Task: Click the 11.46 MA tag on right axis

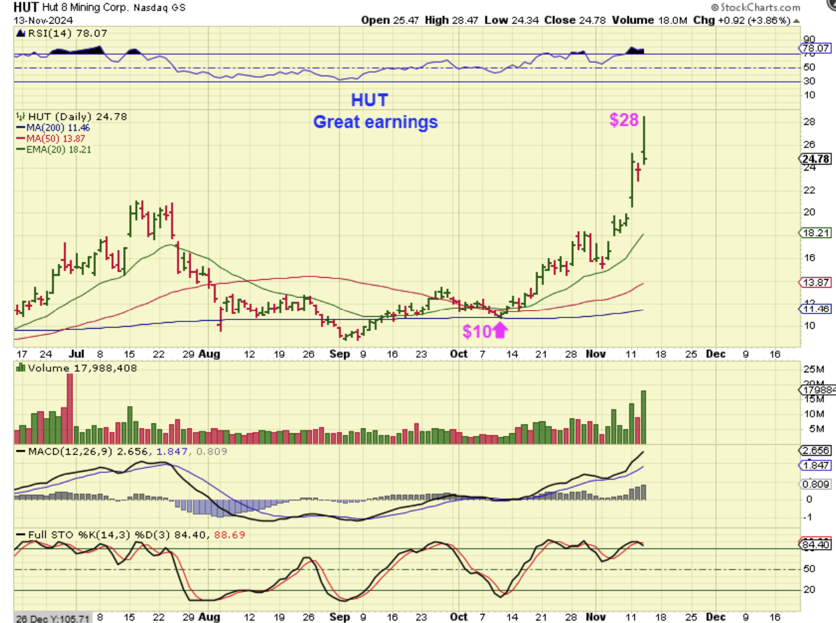Action: coord(815,309)
